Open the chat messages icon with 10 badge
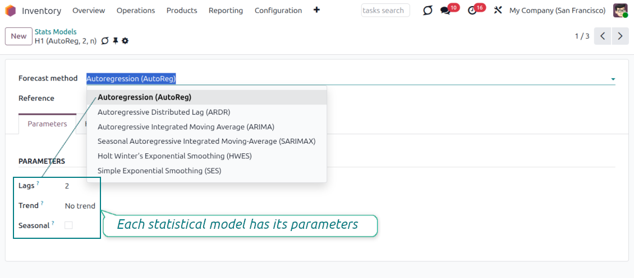Viewport: 634px width, 278px height. click(x=445, y=11)
